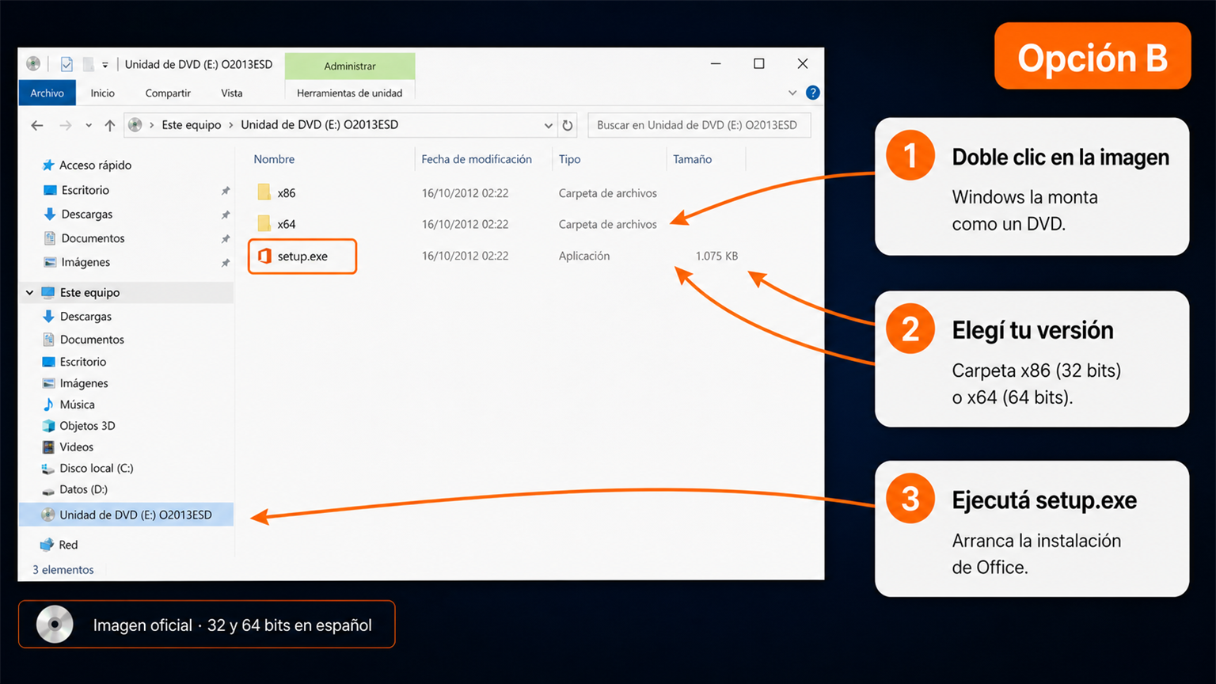Viewport: 1216px width, 684px height.
Task: Click 'Unidad de DVD (E:) O2013ESD' breadcrumb
Action: click(320, 124)
